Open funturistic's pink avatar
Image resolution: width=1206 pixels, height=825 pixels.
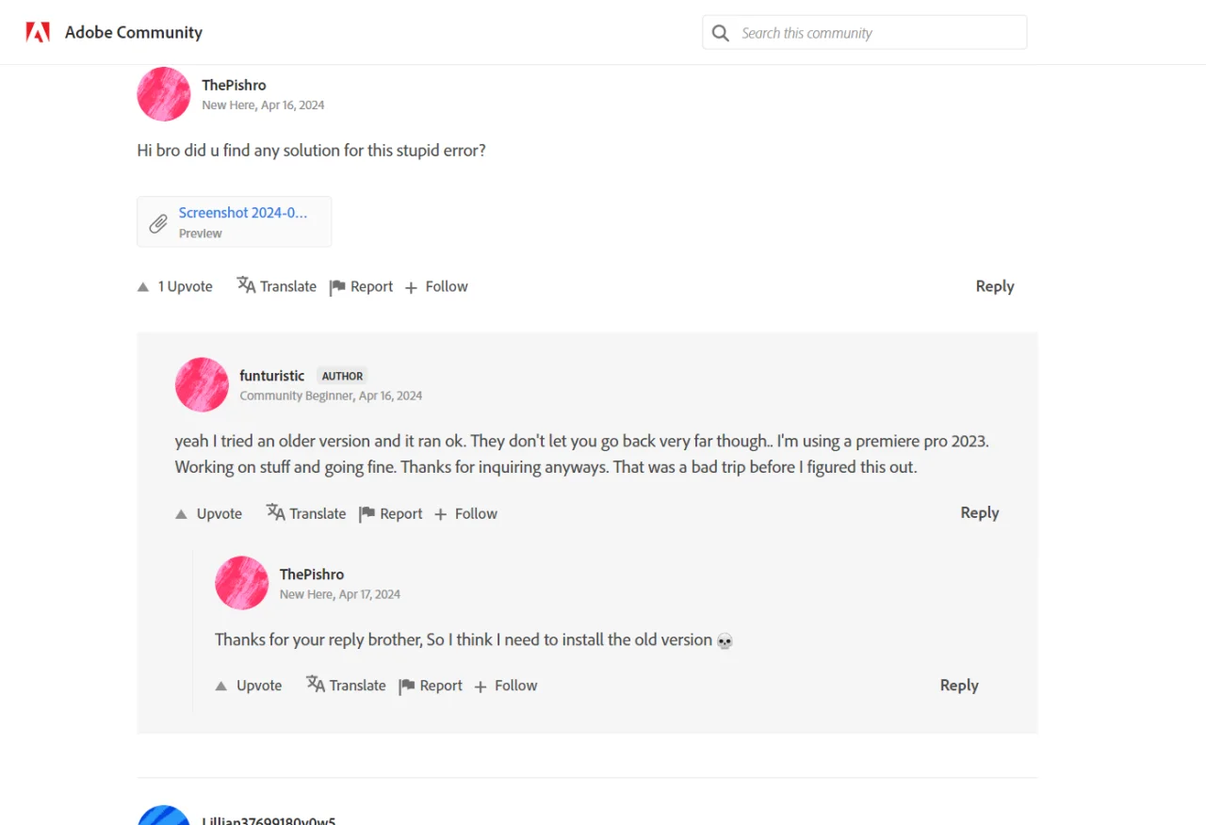tap(202, 384)
